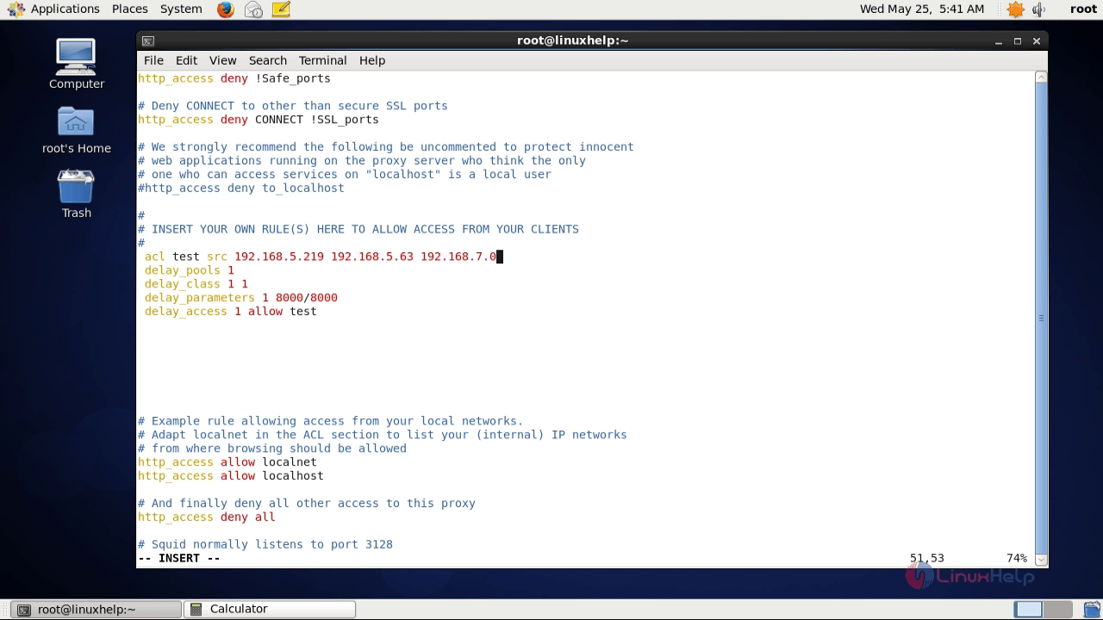
Task: Click IP address 192.168.5.219
Action: point(278,257)
